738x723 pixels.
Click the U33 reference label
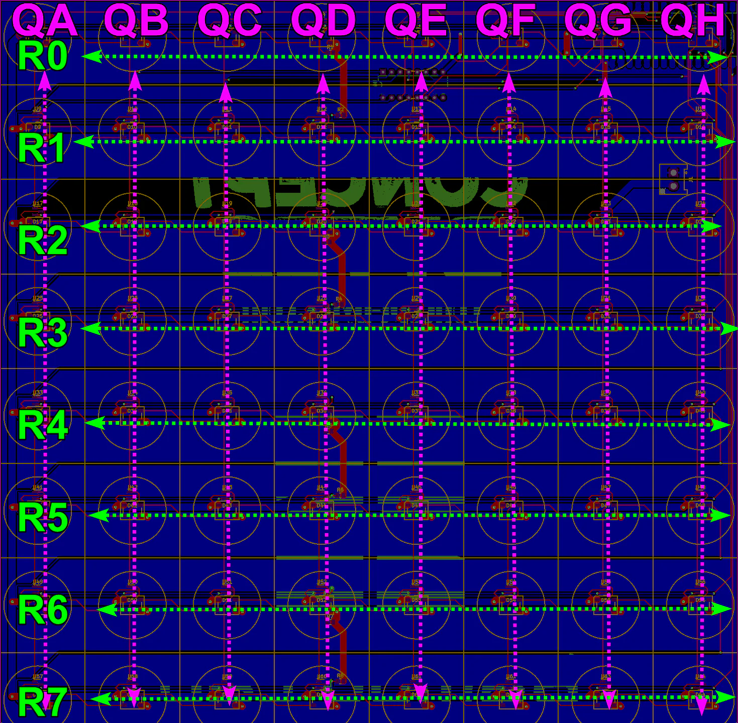coord(38,393)
